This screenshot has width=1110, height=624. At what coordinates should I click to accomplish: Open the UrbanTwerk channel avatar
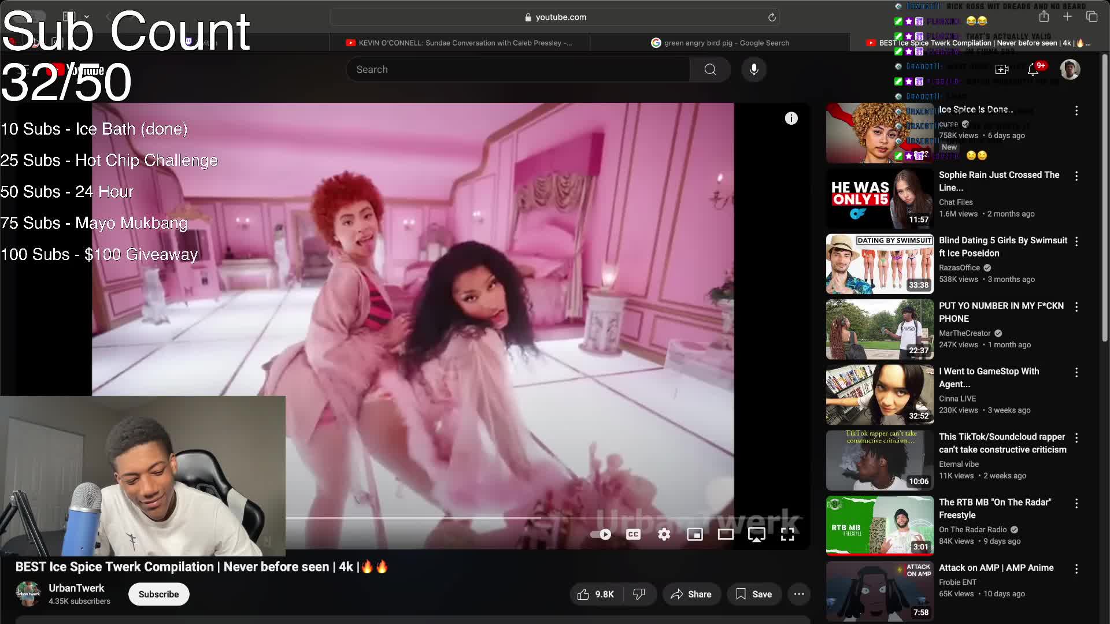click(28, 594)
